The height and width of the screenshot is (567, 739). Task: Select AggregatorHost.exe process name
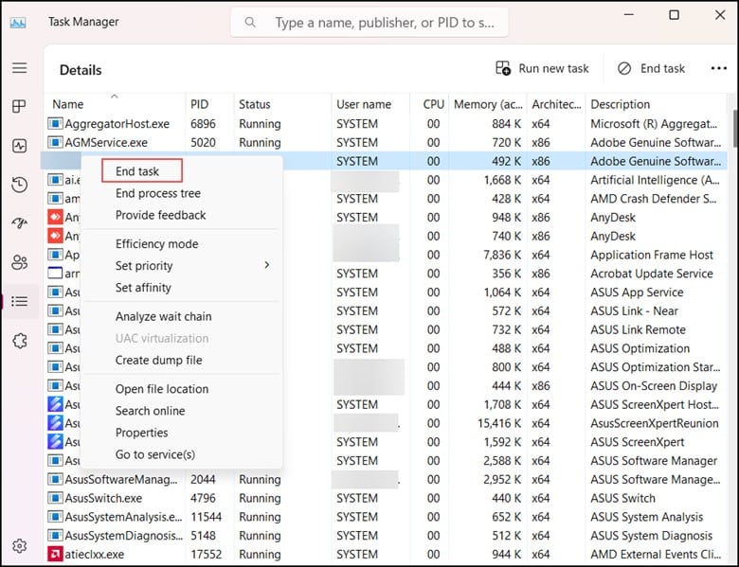117,124
